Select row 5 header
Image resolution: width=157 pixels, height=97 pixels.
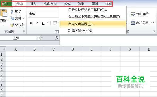coord(3,74)
